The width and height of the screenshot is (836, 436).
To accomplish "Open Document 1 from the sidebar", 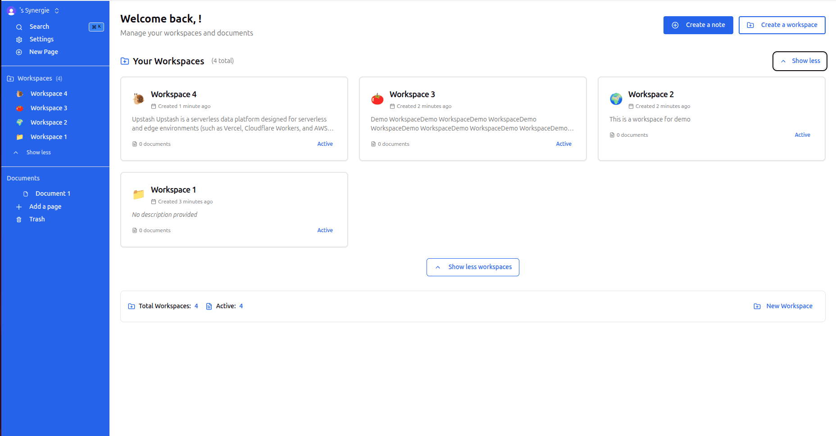I will click(53, 193).
